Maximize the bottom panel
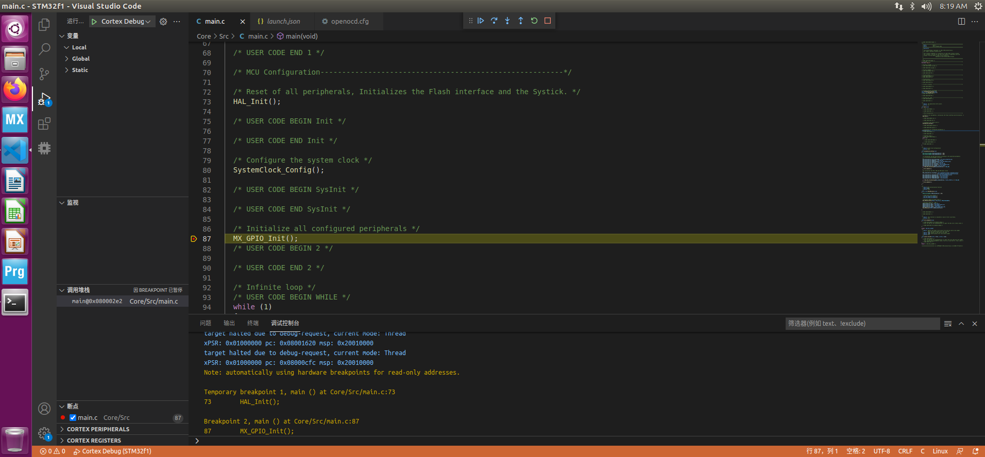Screen dimensions: 985x457 961,324
